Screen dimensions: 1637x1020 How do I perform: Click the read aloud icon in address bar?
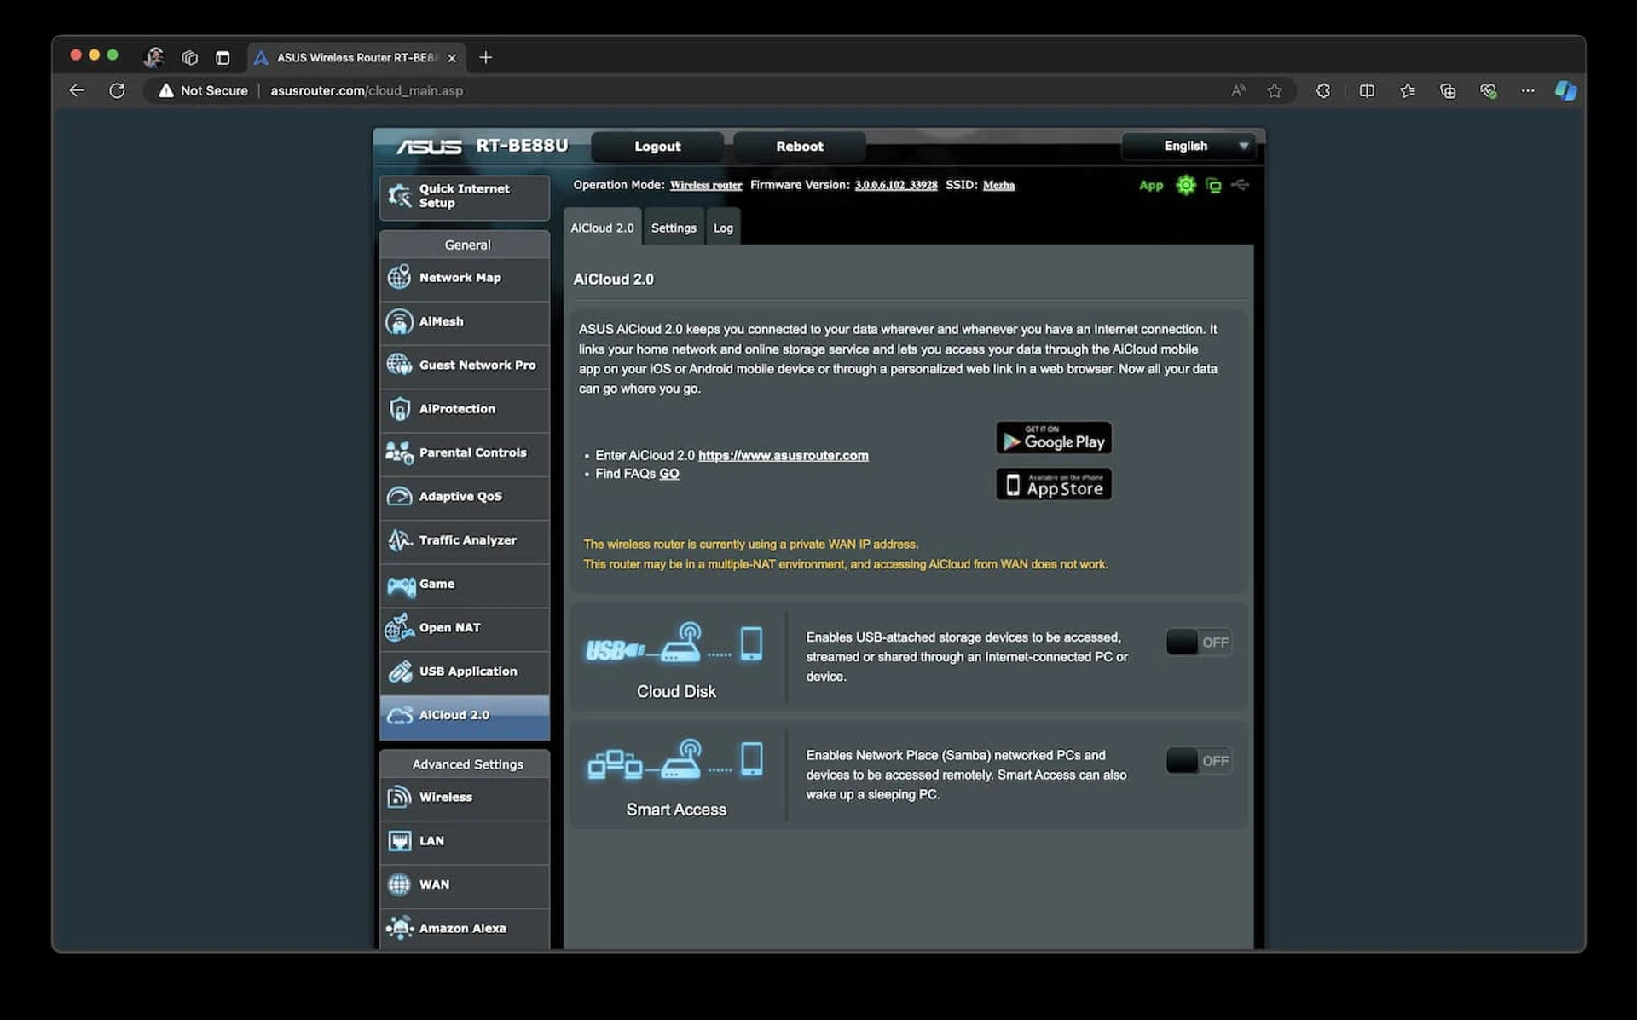1238,90
